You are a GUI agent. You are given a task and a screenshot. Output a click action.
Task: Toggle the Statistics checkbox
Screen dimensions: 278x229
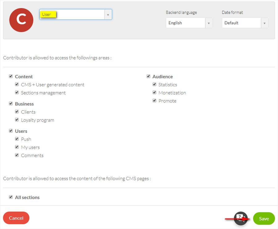click(x=154, y=84)
